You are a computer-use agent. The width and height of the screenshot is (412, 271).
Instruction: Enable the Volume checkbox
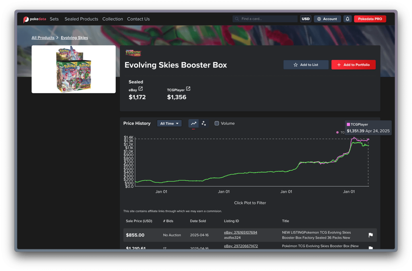tap(217, 123)
